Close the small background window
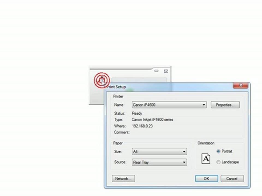 coord(166,71)
